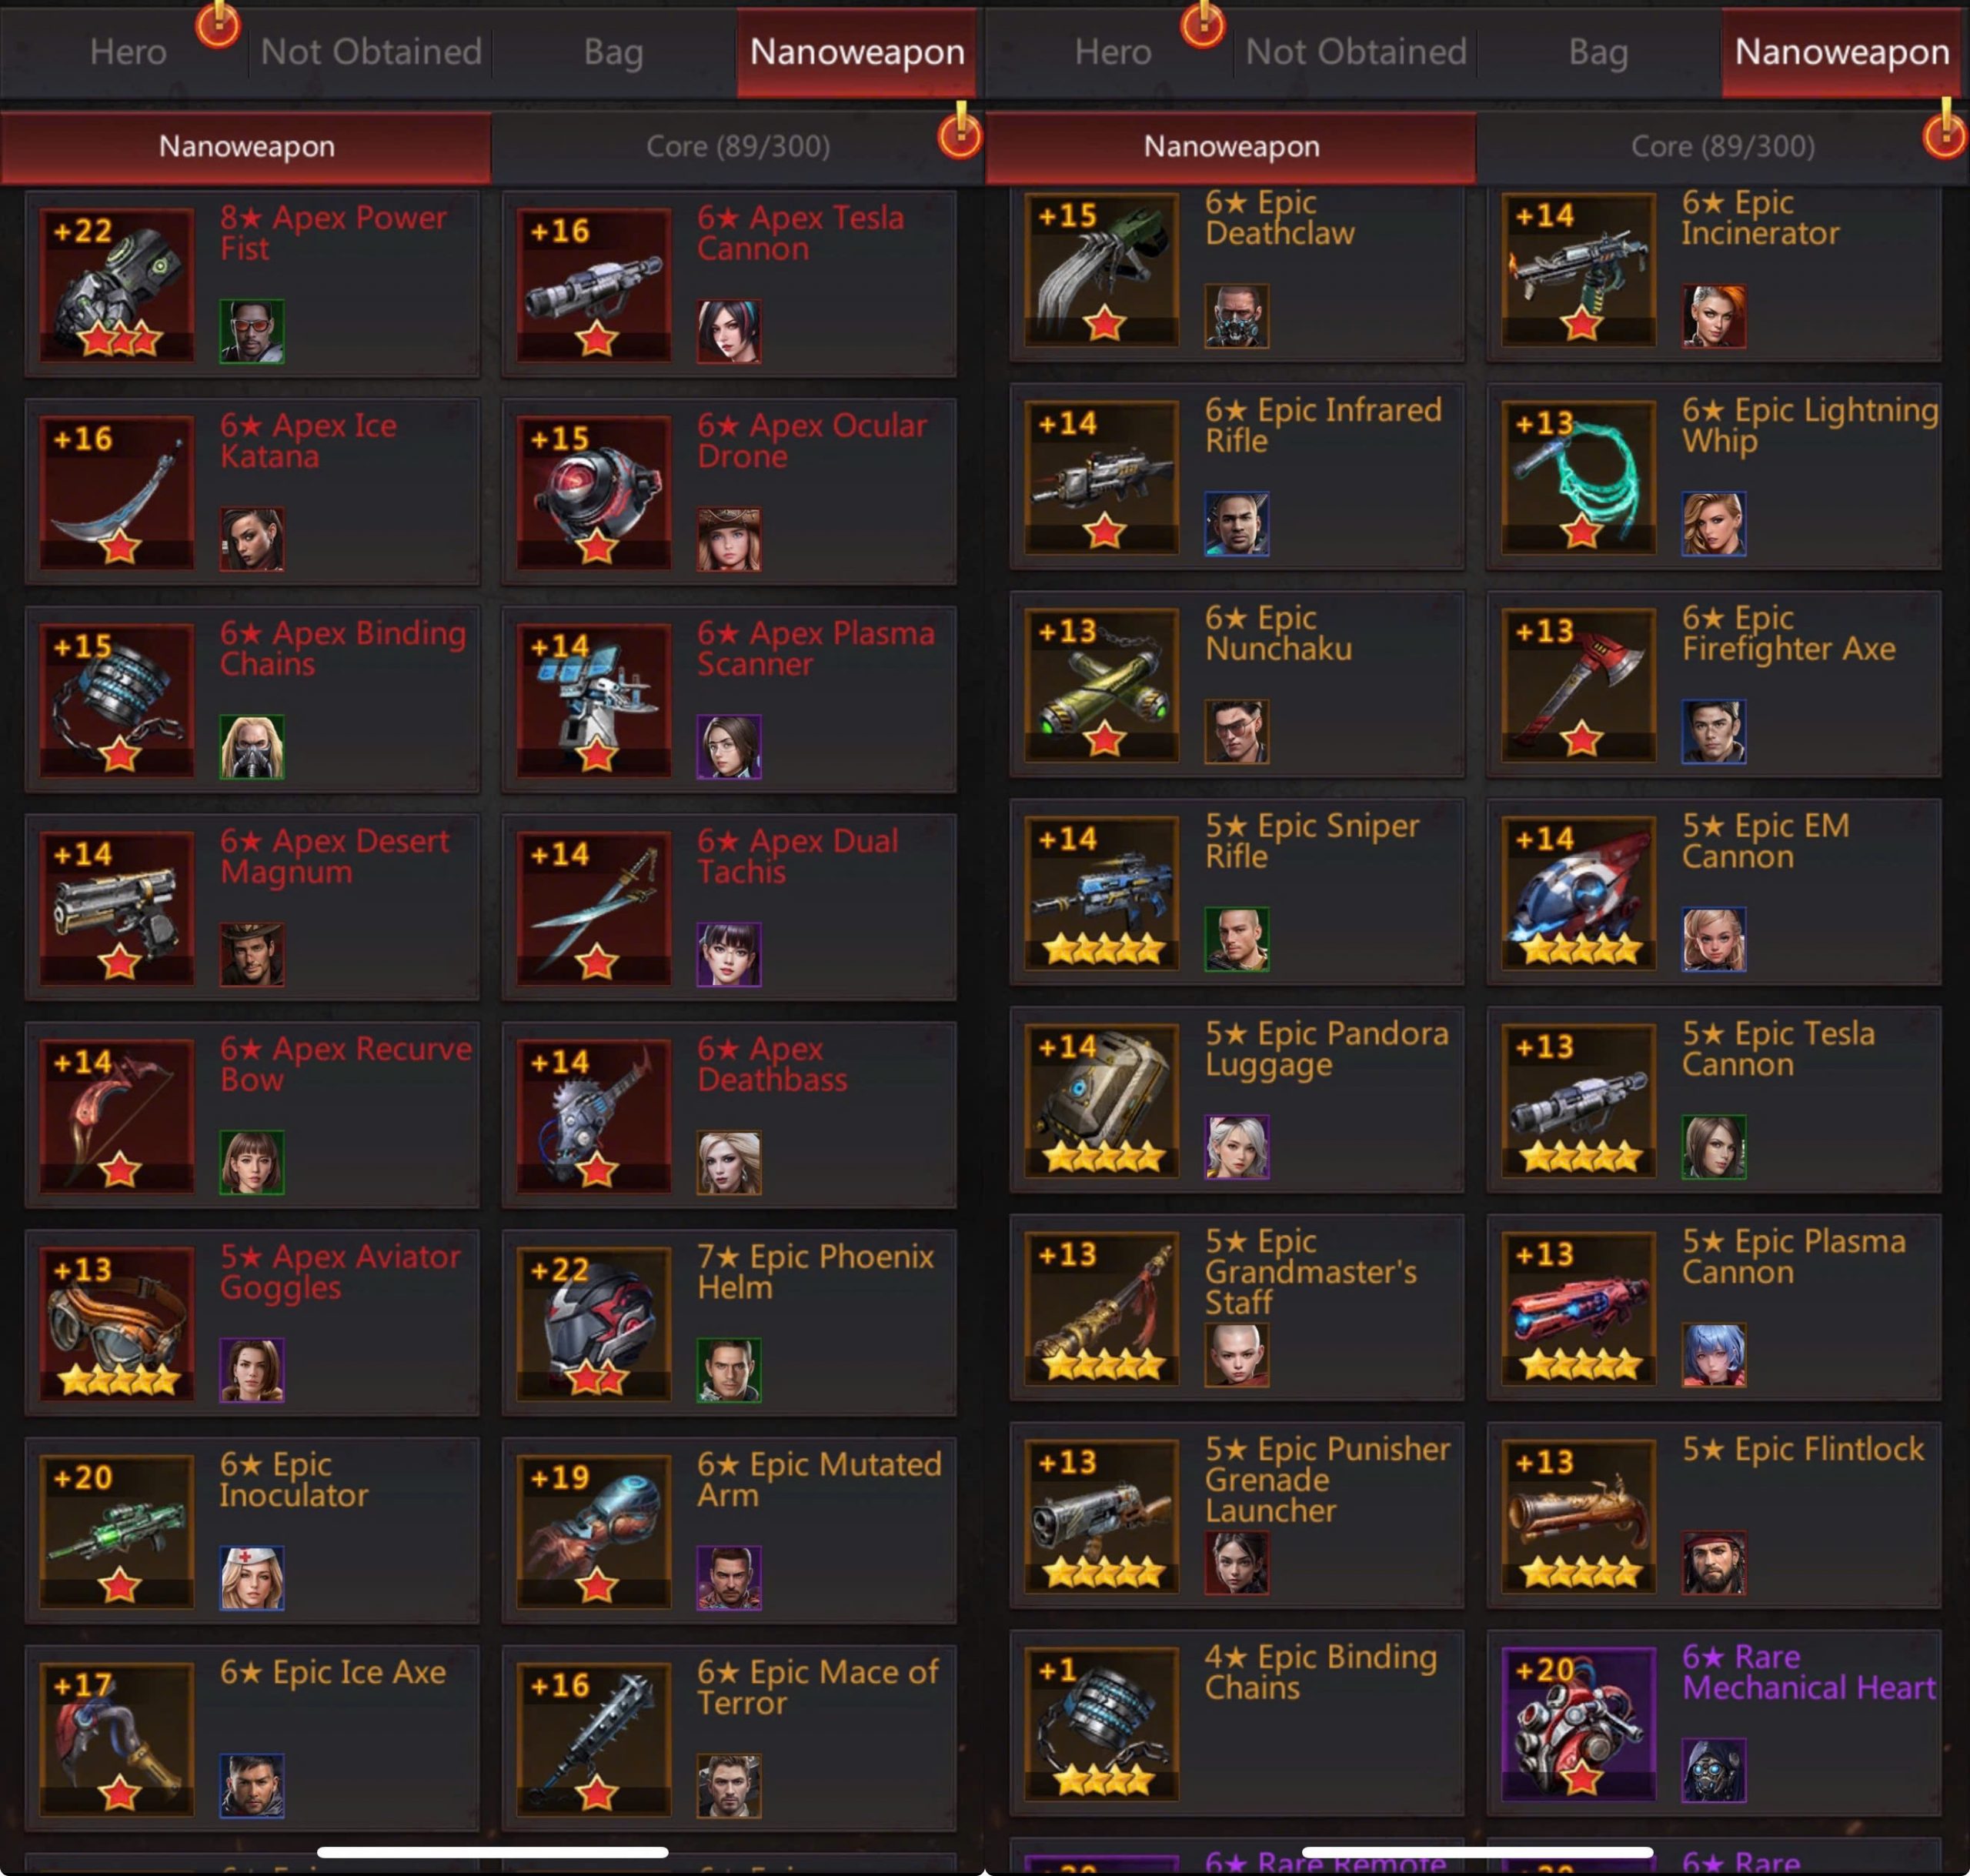The image size is (1970, 1876).
Task: Select the Epic Lightning Whip icon
Action: tap(1579, 477)
